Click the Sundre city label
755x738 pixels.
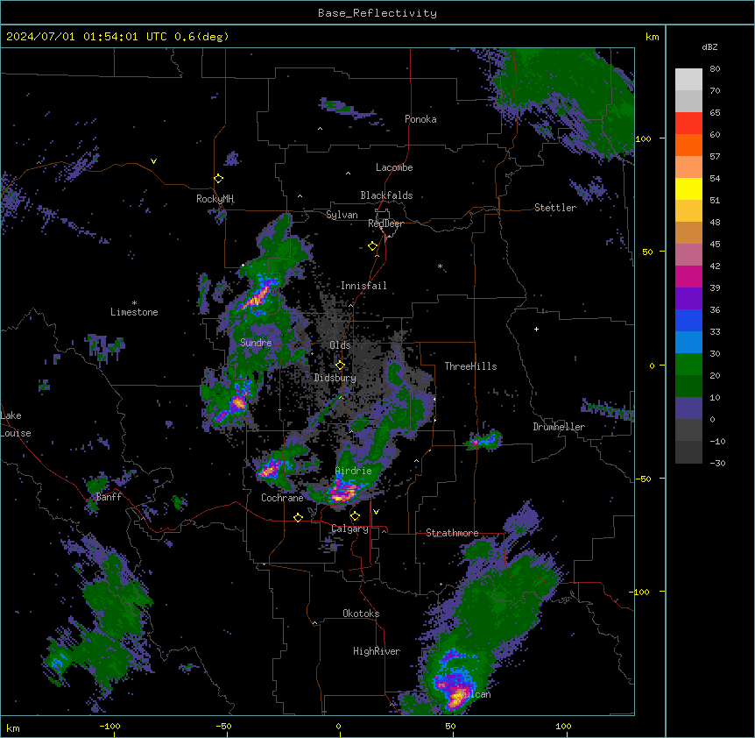[256, 343]
